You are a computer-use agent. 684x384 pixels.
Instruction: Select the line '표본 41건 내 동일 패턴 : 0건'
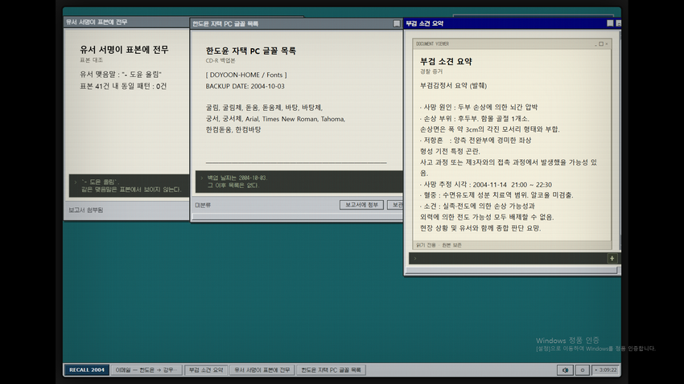coord(123,86)
